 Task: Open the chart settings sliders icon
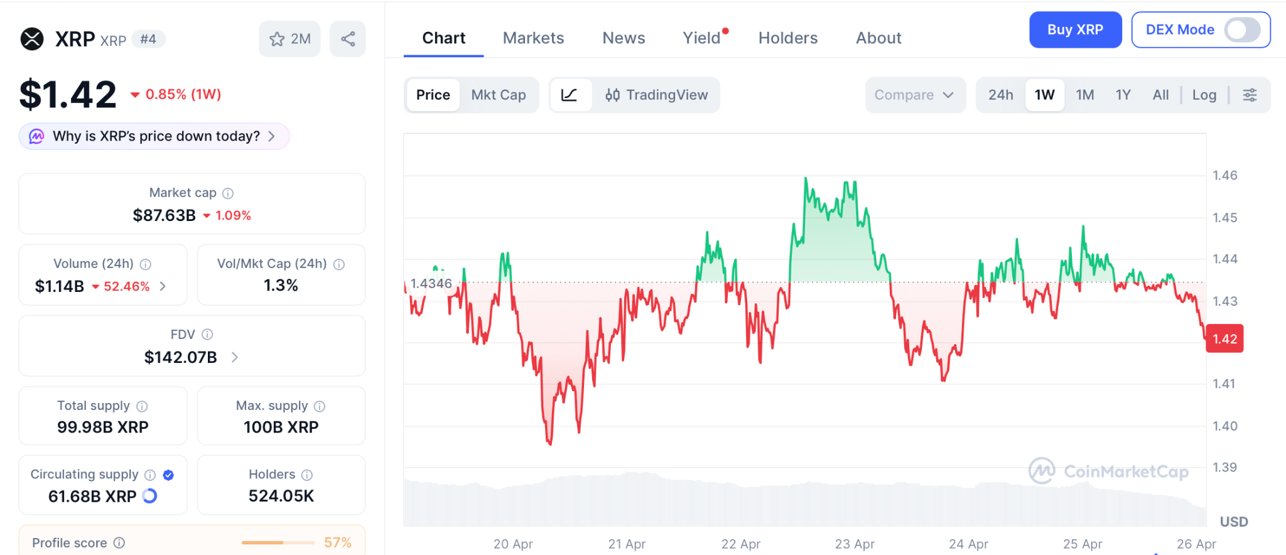click(1250, 95)
